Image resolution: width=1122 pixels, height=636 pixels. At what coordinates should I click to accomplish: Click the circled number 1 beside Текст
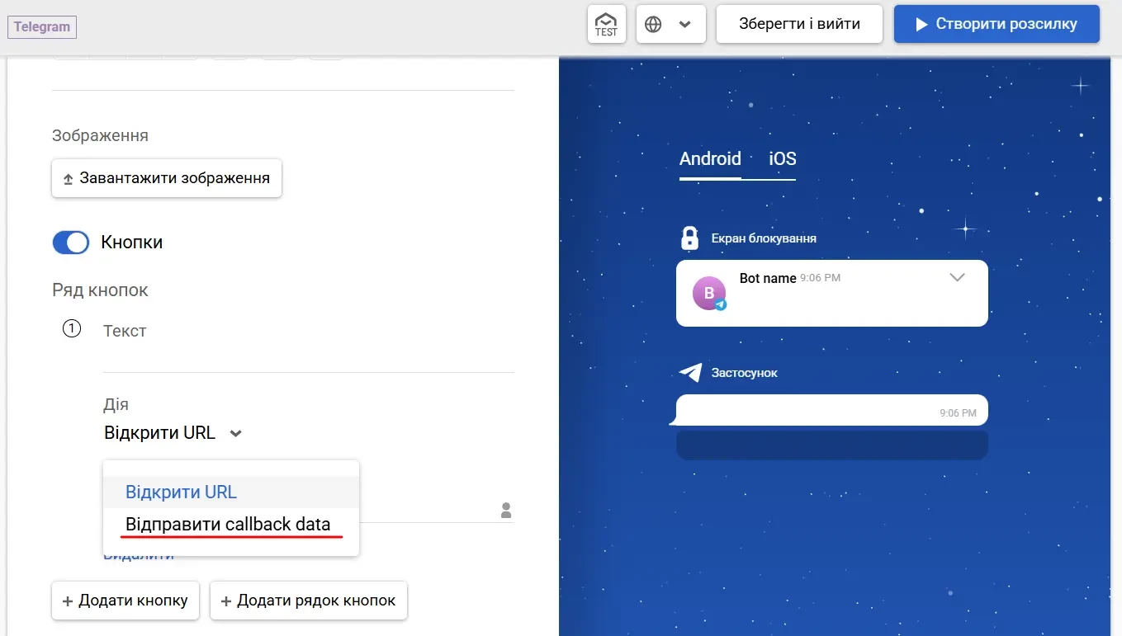71,328
